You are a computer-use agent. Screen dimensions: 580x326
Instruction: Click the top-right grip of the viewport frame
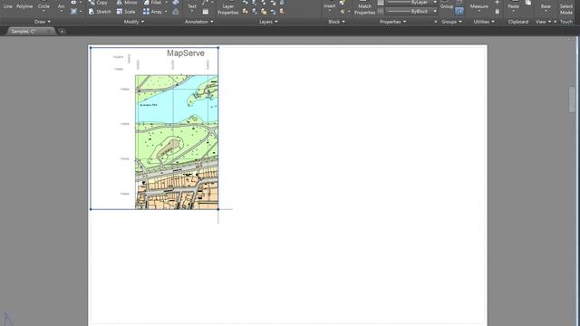tap(217, 48)
